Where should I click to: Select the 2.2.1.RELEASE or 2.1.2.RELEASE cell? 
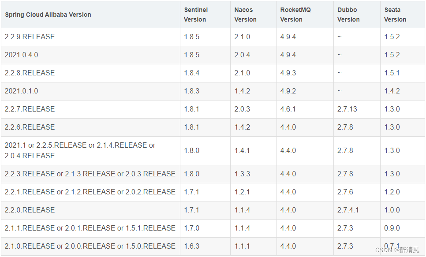tap(90, 192)
